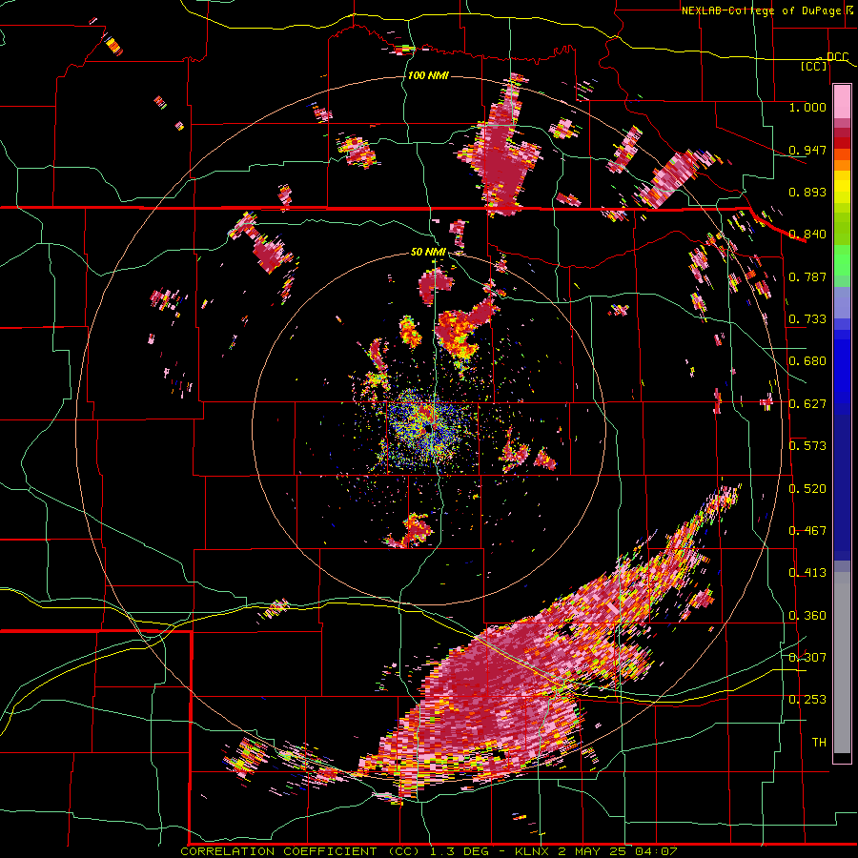858x858 pixels.
Task: Click the 50 NMI range ring label
Action: [x=428, y=252]
